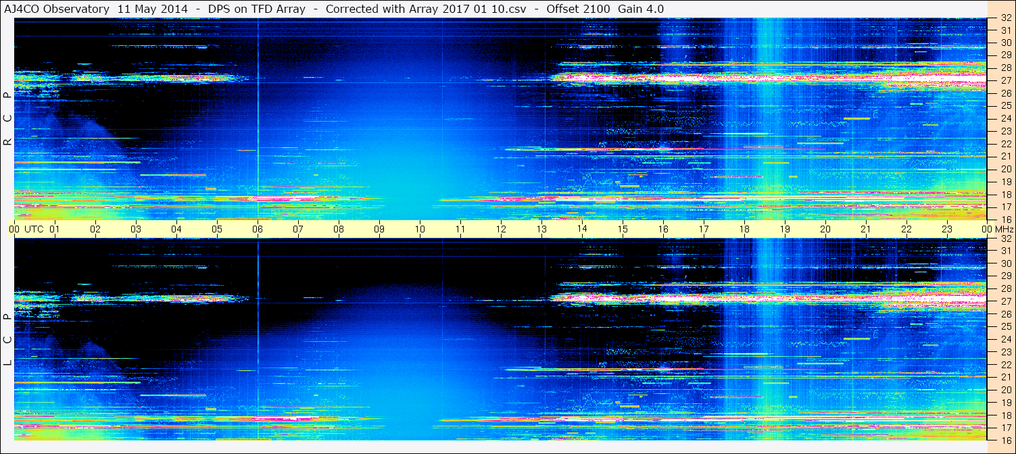This screenshot has height=454, width=1016.
Task: Select the 14 hour marker on time axis
Action: pos(582,229)
